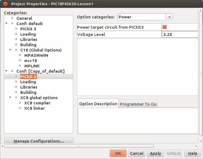Select Loading under Conf: default

[x=28, y=34]
